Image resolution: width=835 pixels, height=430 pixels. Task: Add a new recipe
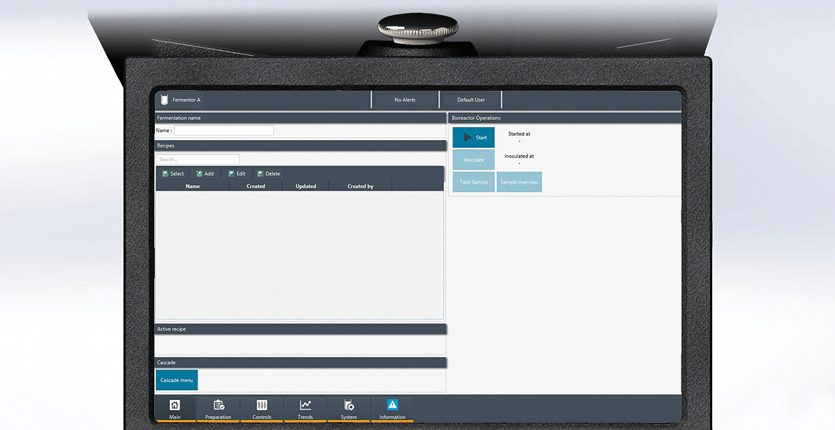click(x=205, y=174)
